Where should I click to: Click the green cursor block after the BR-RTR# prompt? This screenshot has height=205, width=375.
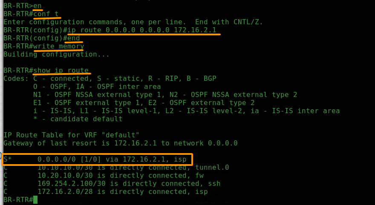[35, 200]
